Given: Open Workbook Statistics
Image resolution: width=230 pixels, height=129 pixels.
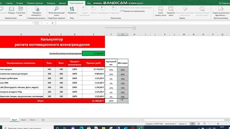Looking at the screenshot, I should [x=20, y=11].
